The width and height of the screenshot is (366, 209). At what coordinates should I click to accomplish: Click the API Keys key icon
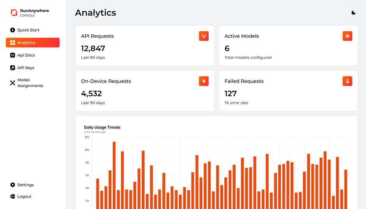(12, 68)
